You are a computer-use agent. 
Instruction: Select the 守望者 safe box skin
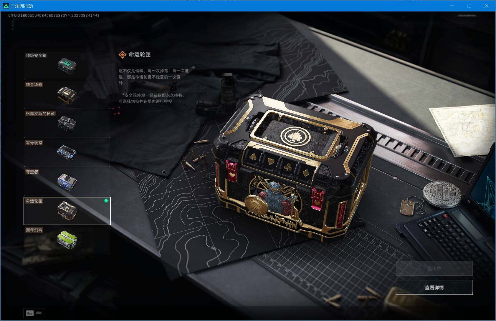tap(67, 182)
